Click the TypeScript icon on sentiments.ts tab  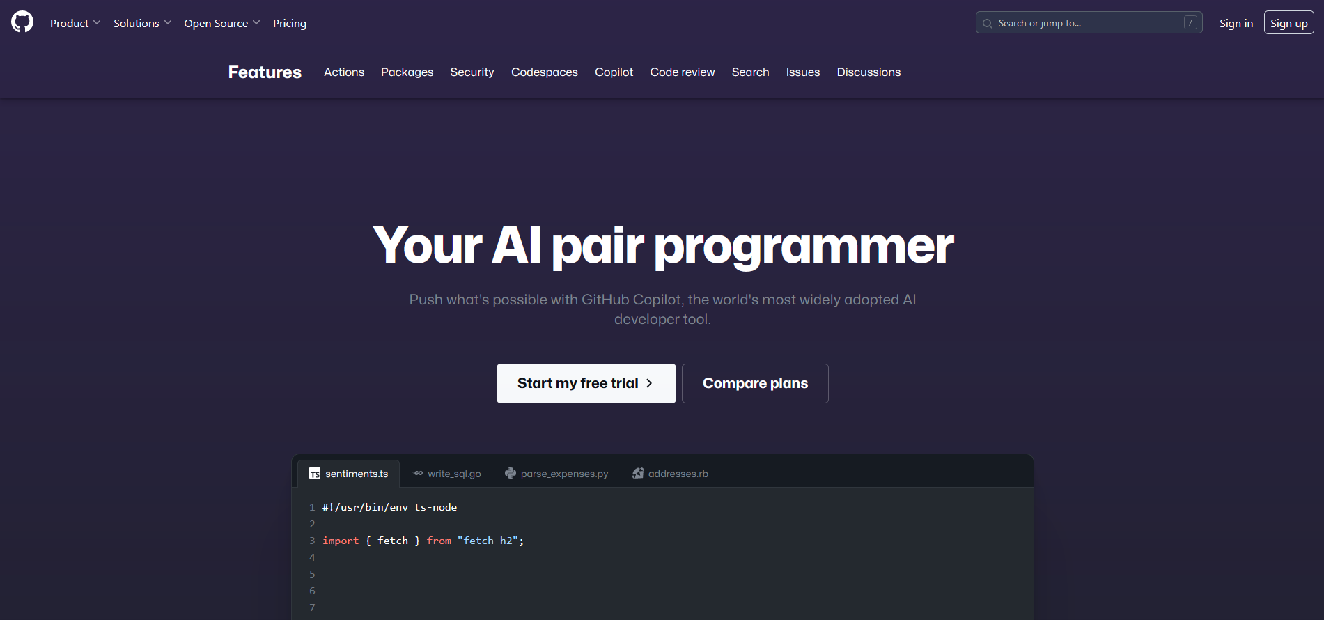(315, 474)
